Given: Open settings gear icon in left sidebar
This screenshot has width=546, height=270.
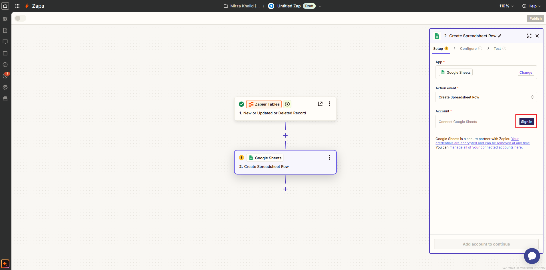Looking at the screenshot, I should point(5,87).
